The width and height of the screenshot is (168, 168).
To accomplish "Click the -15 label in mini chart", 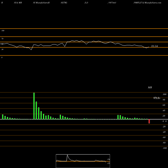I will click(x=108, y=163).
